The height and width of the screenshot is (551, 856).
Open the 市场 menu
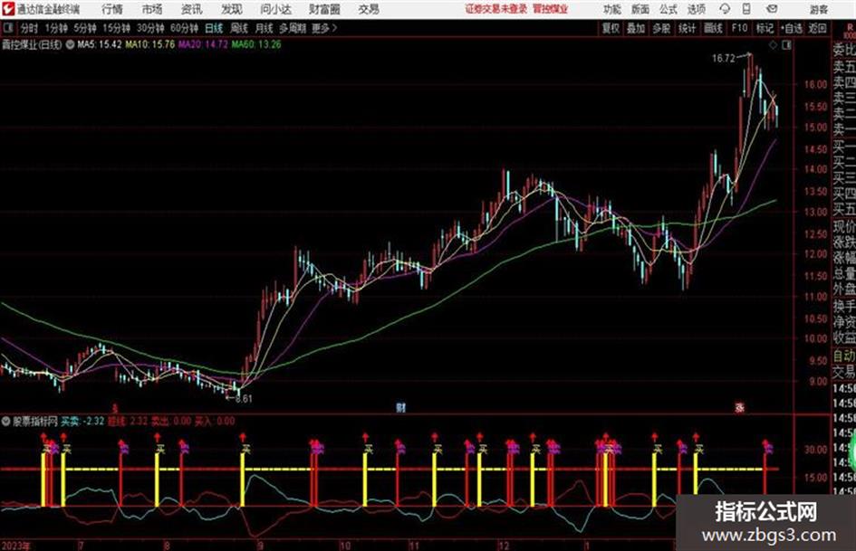152,9
